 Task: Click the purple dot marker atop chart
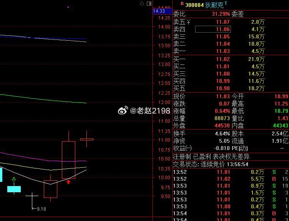[68, 7]
